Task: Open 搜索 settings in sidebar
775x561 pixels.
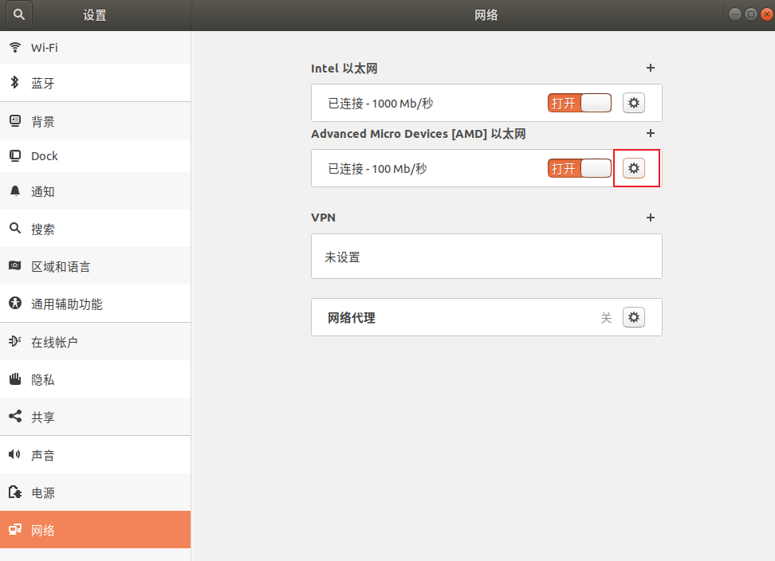Action: click(x=95, y=229)
